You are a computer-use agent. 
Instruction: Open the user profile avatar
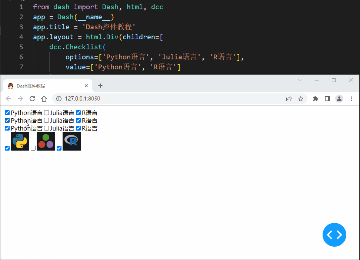tap(339, 99)
